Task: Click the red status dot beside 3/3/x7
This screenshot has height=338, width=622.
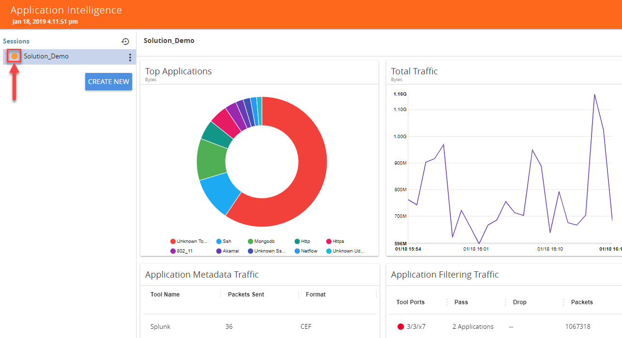Action: 400,327
